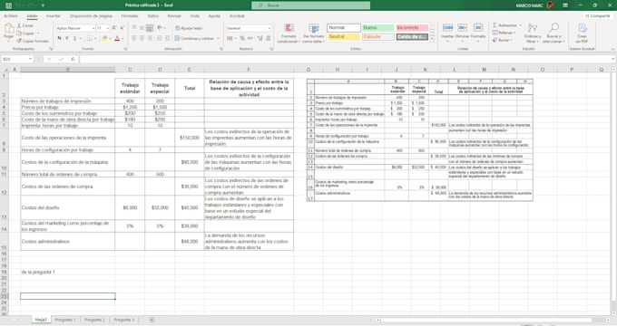Align text right
The height and width of the screenshot is (326, 617).
(x=150, y=39)
